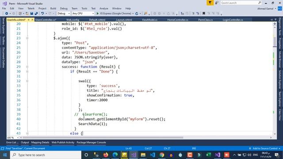Click the Bookmark toolbar icon
283x159 pixels.
click(x=204, y=14)
